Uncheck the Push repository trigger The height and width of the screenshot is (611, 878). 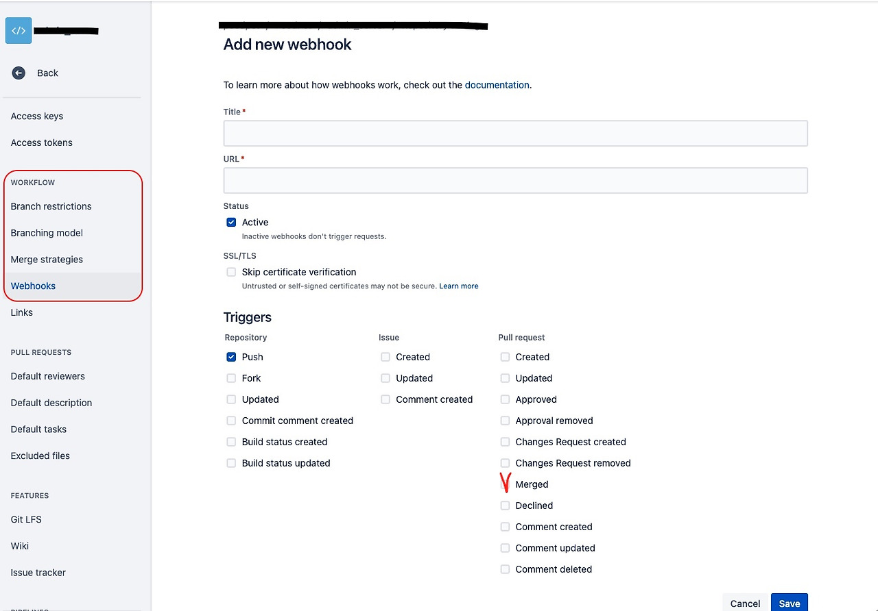click(231, 357)
